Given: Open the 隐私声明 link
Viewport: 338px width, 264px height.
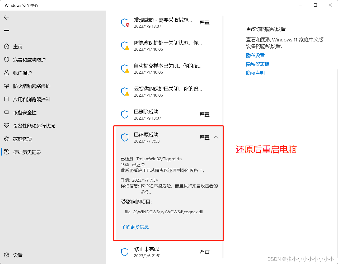Looking at the screenshot, I should (255, 73).
